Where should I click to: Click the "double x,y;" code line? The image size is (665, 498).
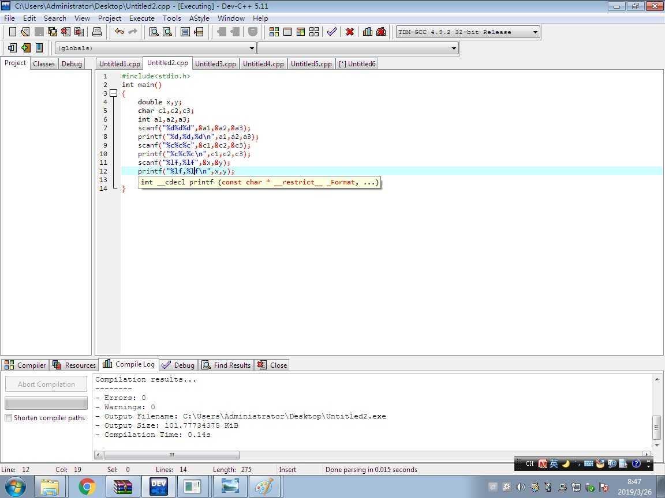click(x=159, y=102)
